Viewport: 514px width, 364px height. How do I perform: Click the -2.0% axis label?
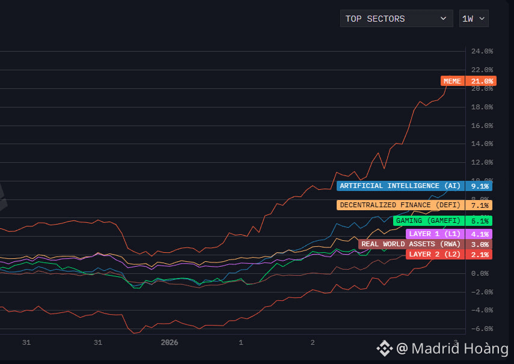click(482, 293)
